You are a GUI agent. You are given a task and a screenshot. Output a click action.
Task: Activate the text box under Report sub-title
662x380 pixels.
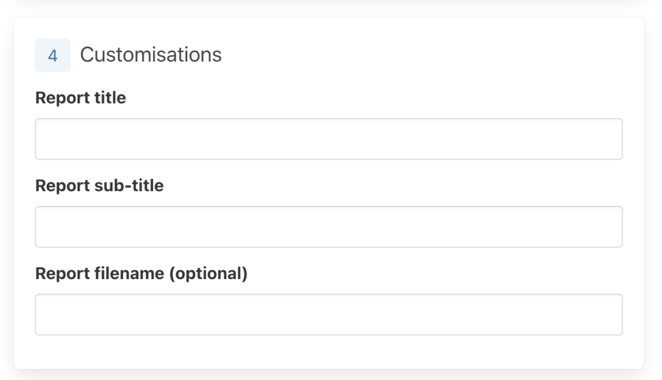tap(329, 227)
